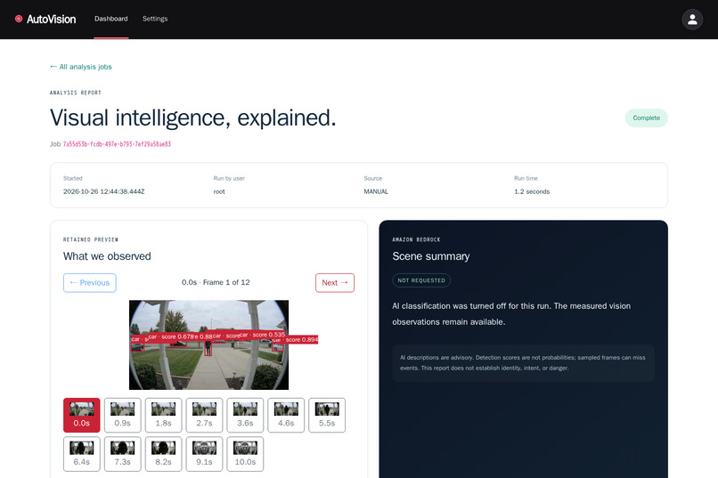Select the 8.2s frame thumbnail
The height and width of the screenshot is (478, 718).
(x=164, y=454)
